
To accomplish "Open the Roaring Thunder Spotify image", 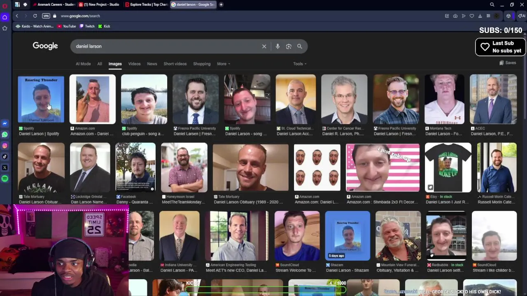I will point(41,99).
